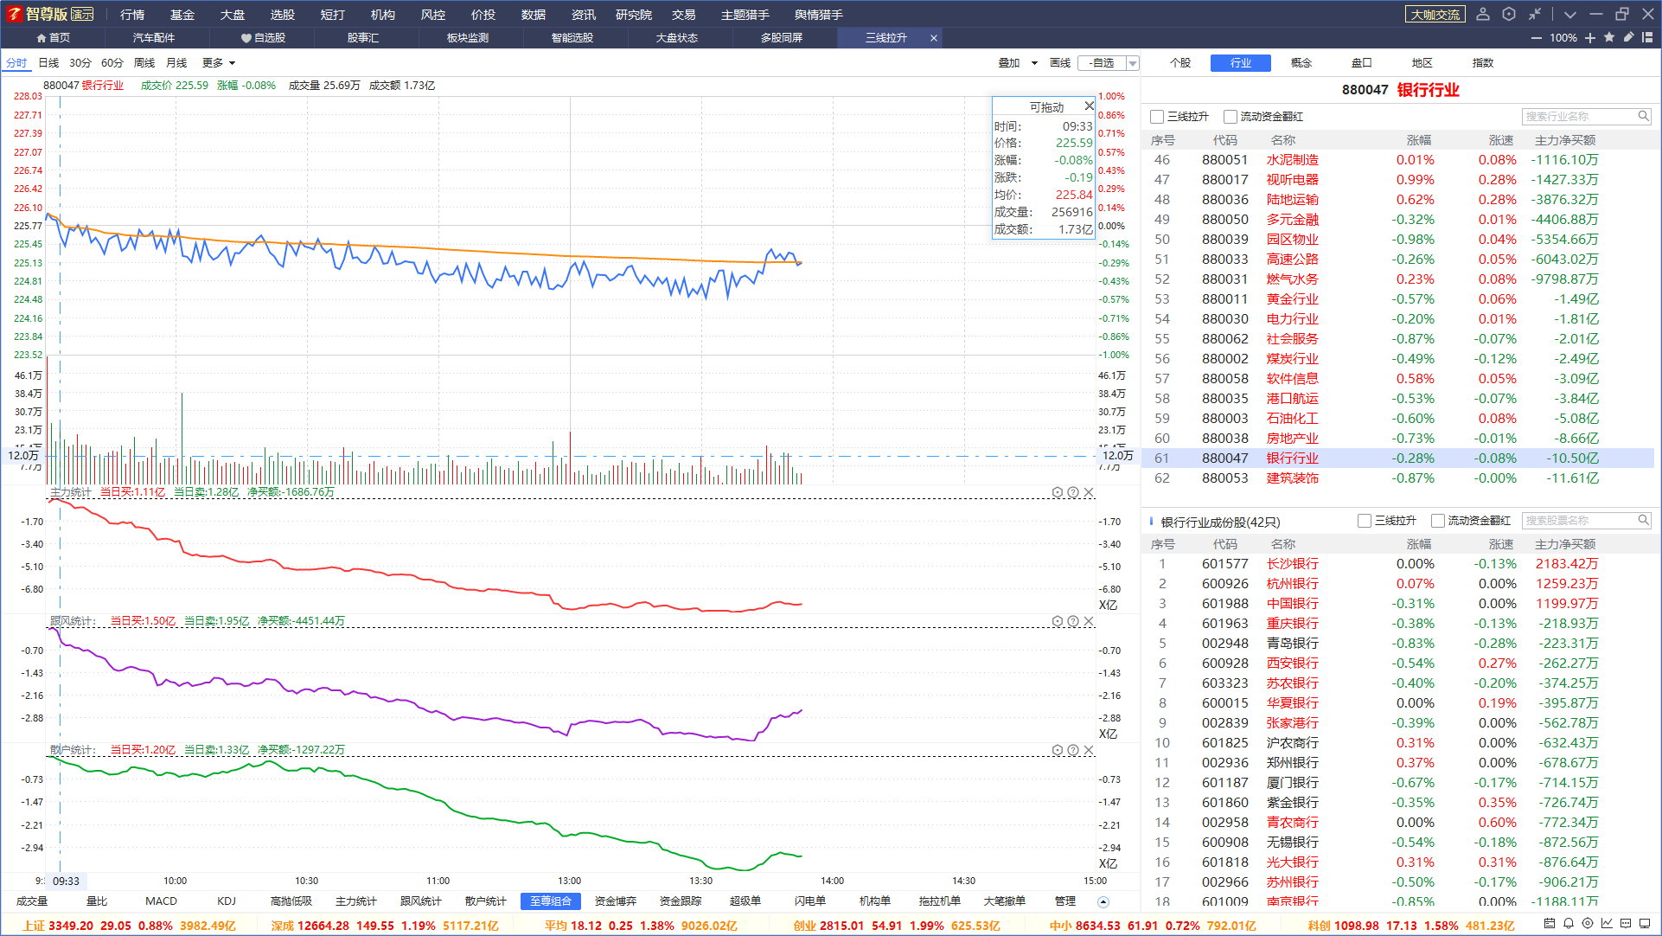Click the 大咖交流 button
This screenshot has height=936, width=1662.
[1435, 15]
